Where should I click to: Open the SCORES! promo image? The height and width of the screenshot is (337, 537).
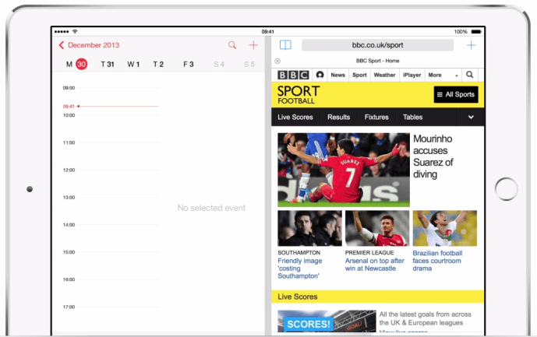click(327, 321)
